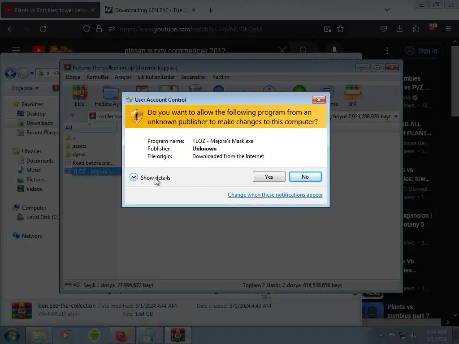The image size is (459, 344).
Task: Select Local Disk (C:) in Explorer
Action: tap(38, 217)
